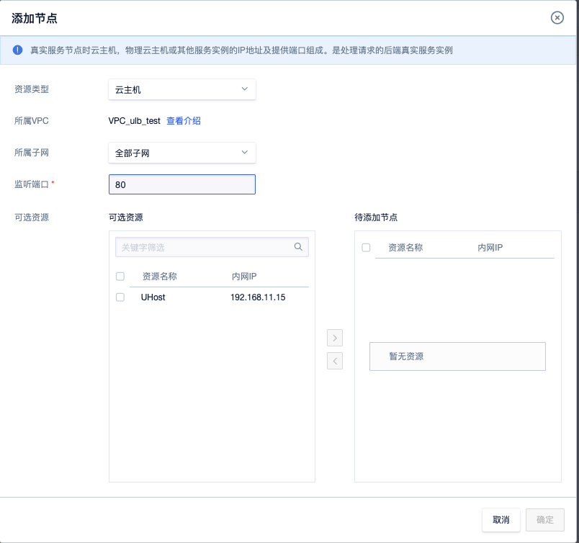Click the right arrow to move resources
The width and height of the screenshot is (579, 543).
(335, 338)
